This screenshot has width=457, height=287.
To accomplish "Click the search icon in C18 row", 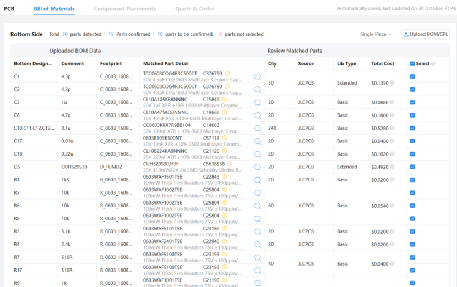I will [257, 154].
